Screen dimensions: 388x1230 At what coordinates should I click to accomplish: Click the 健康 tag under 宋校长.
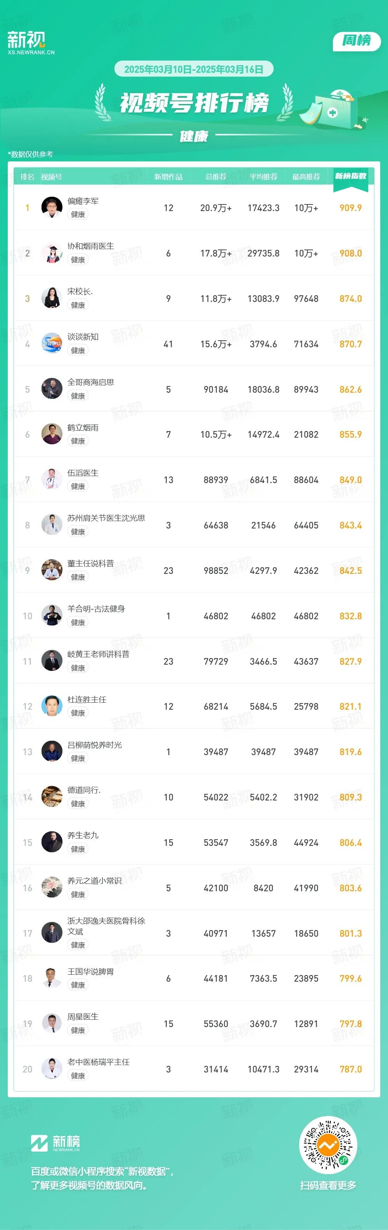point(78,305)
